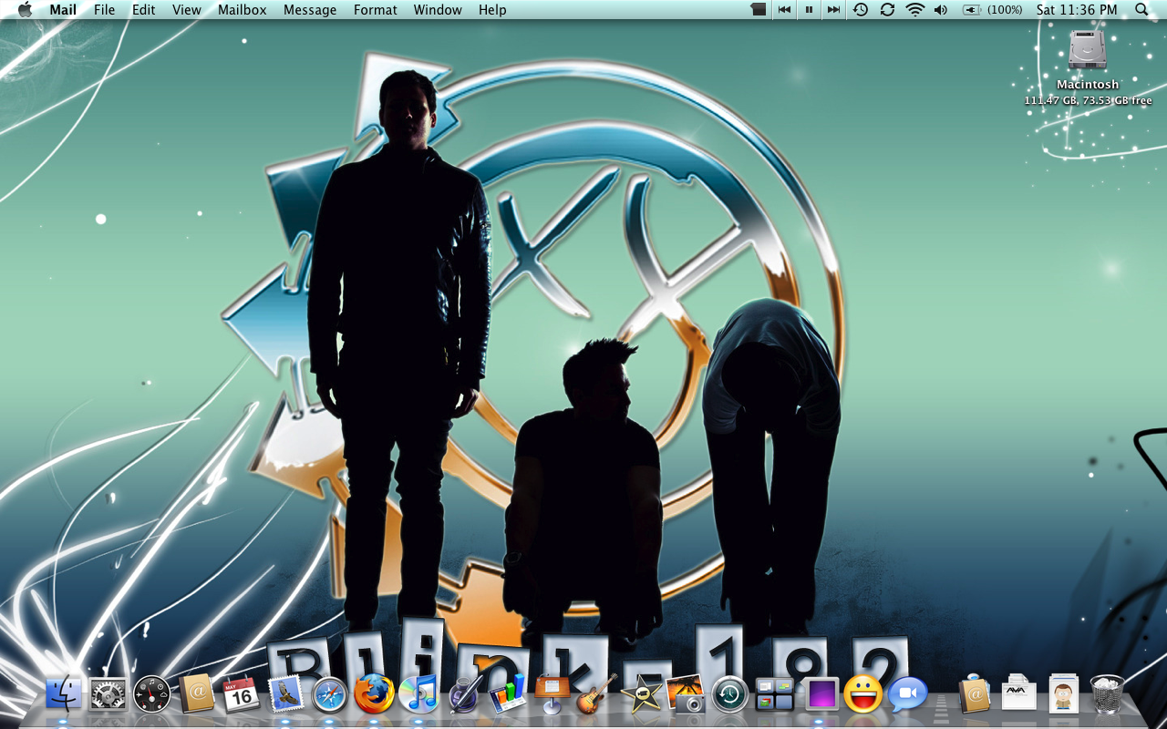Activate Spaces grid icon in dock
Image resolution: width=1167 pixels, height=729 pixels.
pyautogui.click(x=775, y=694)
